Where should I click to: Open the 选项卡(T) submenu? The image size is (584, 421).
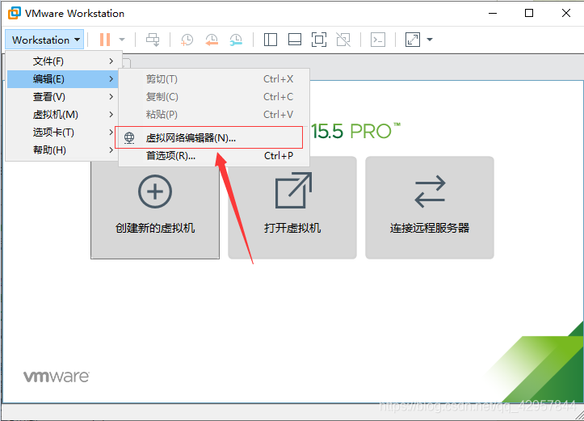[62, 133]
